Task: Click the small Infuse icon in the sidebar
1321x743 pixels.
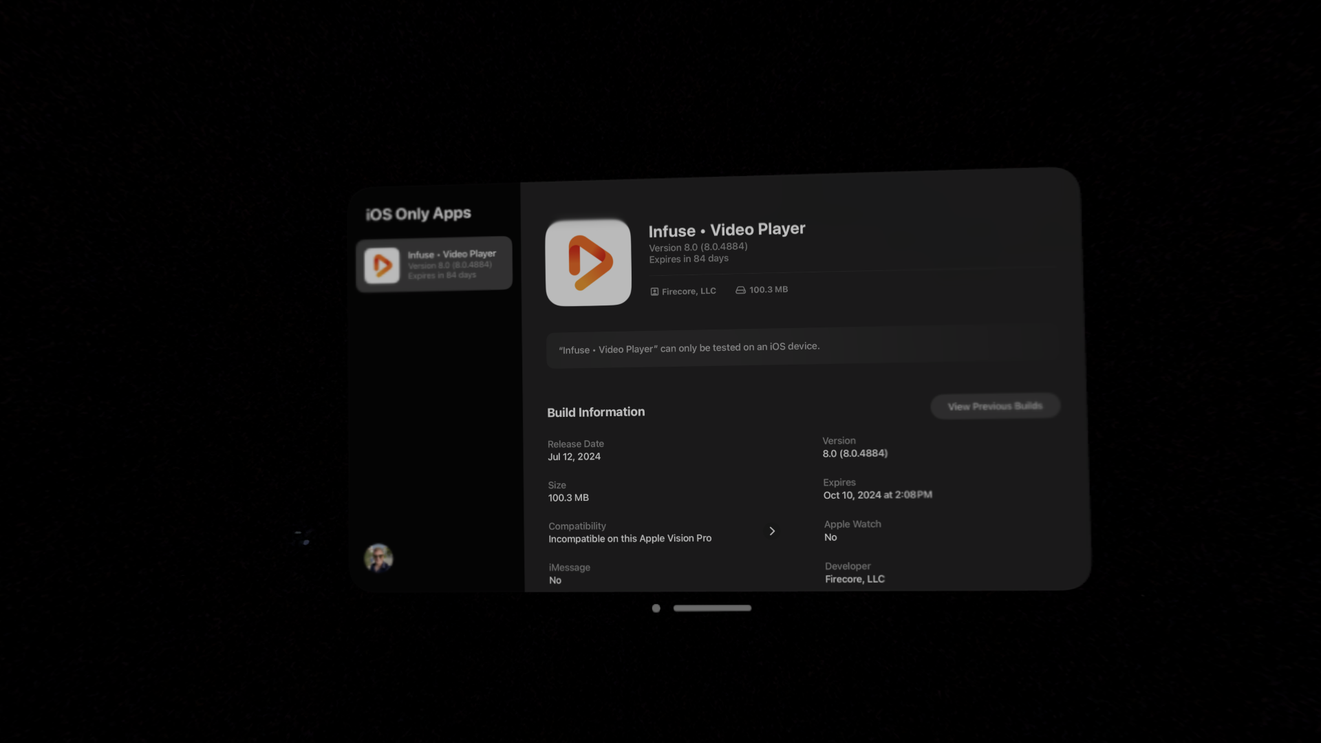Action: click(x=382, y=266)
